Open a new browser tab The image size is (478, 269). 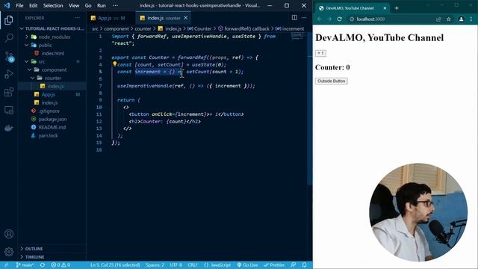click(397, 8)
